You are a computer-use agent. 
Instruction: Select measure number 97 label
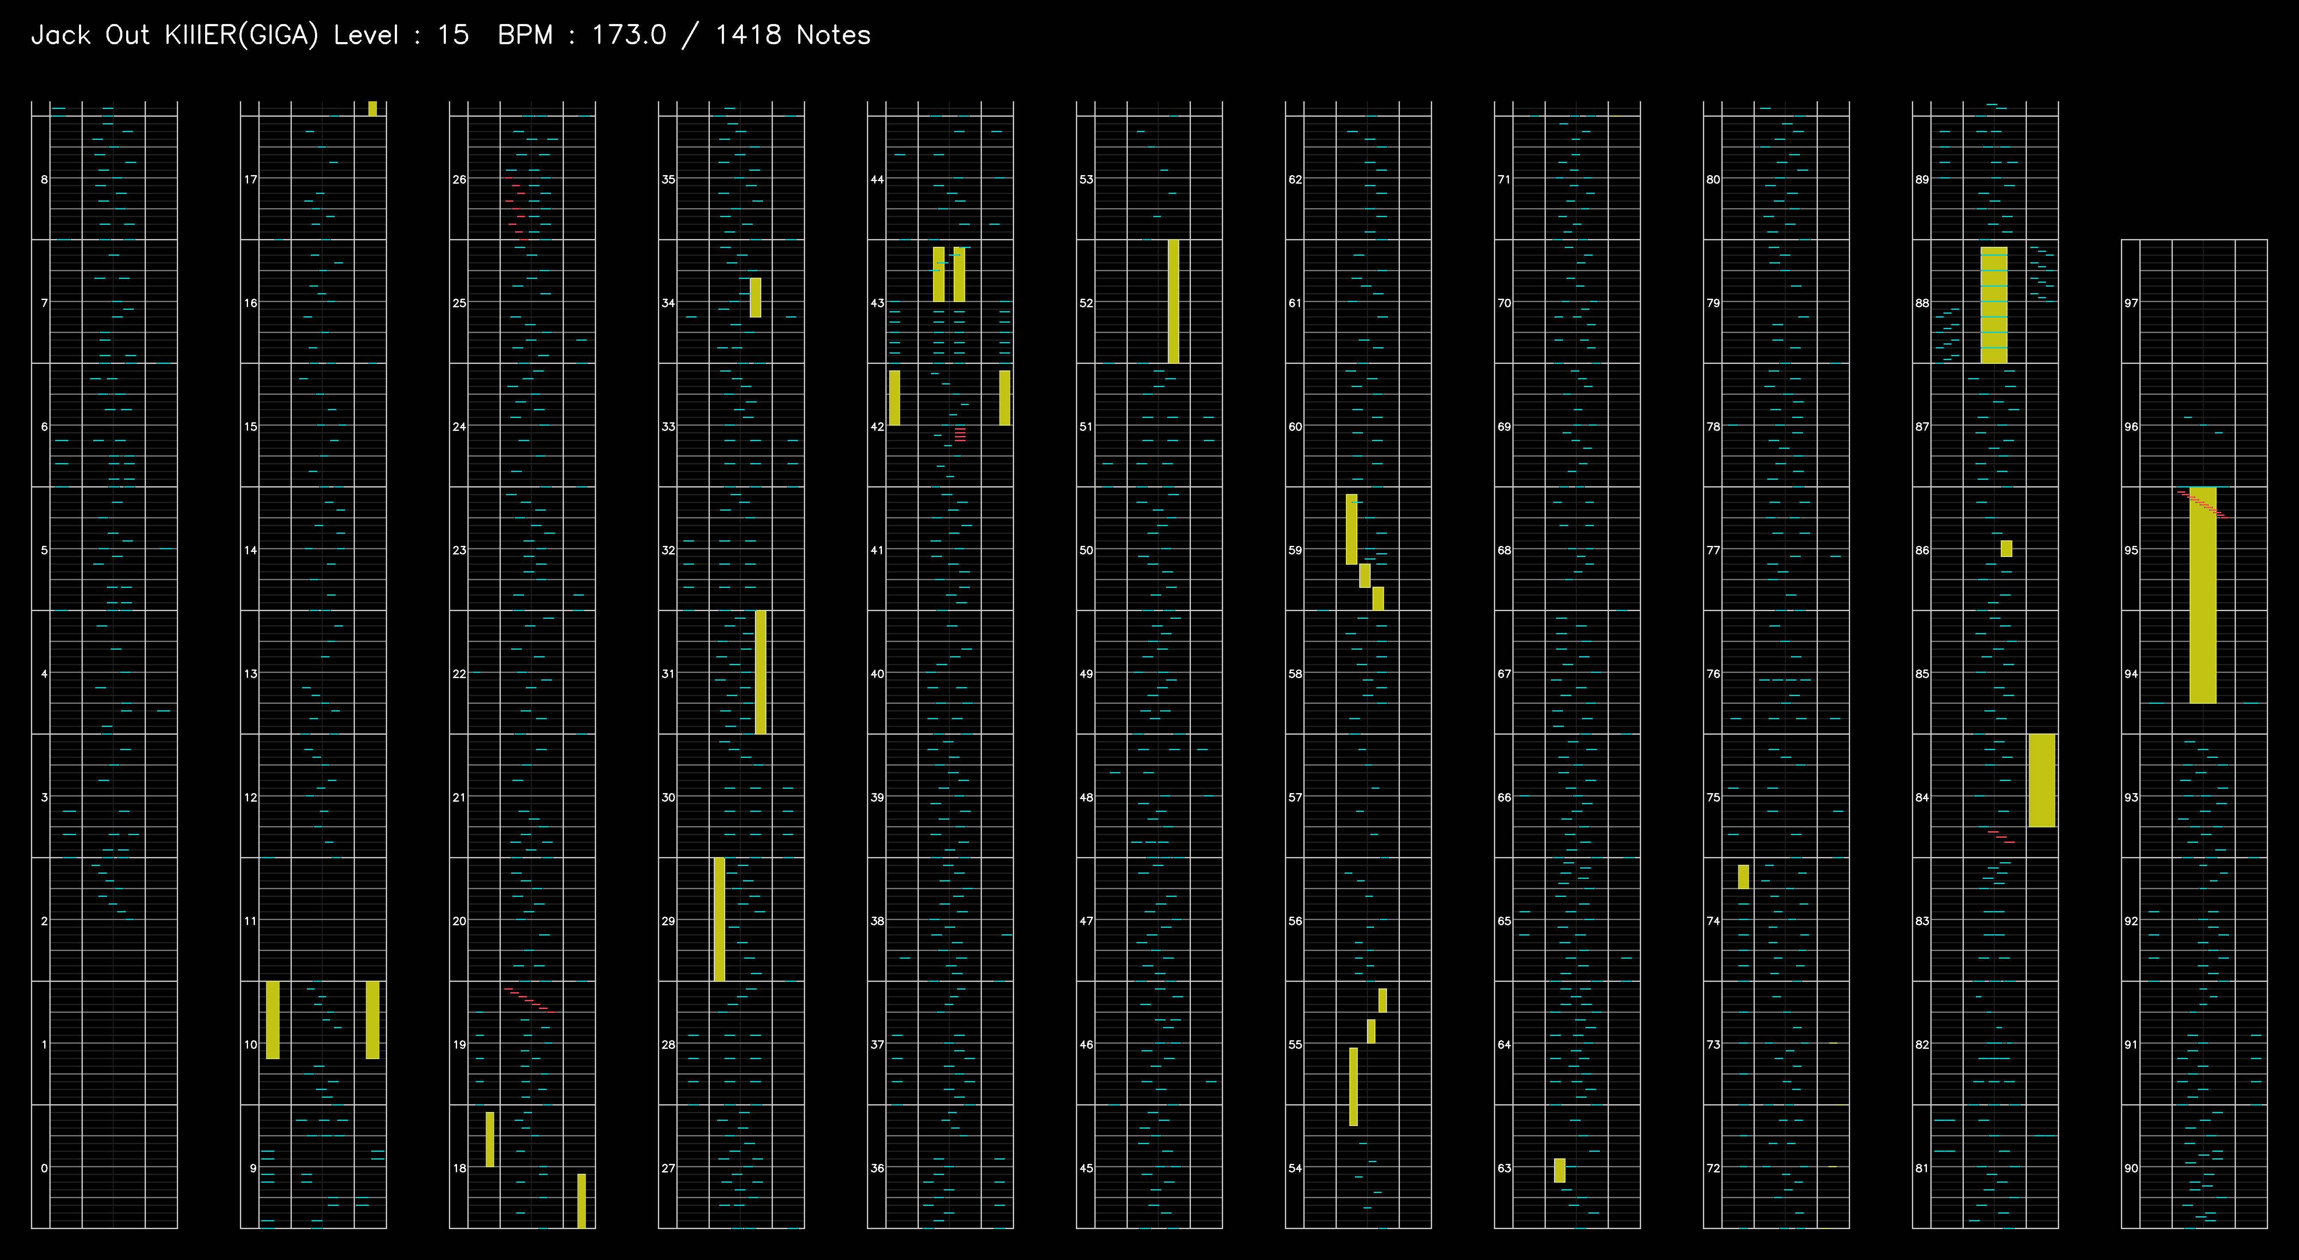2130,303
